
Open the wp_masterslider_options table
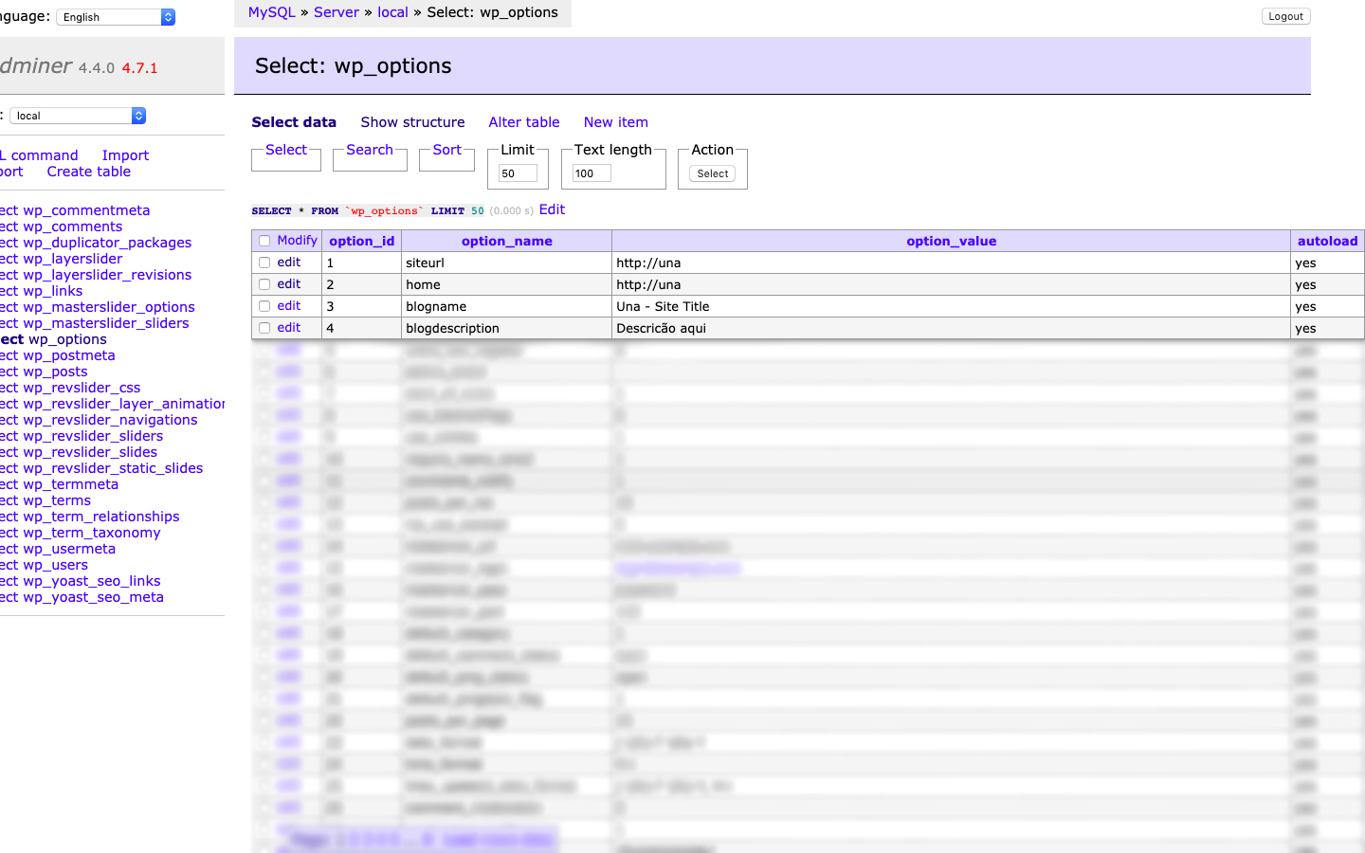point(109,307)
